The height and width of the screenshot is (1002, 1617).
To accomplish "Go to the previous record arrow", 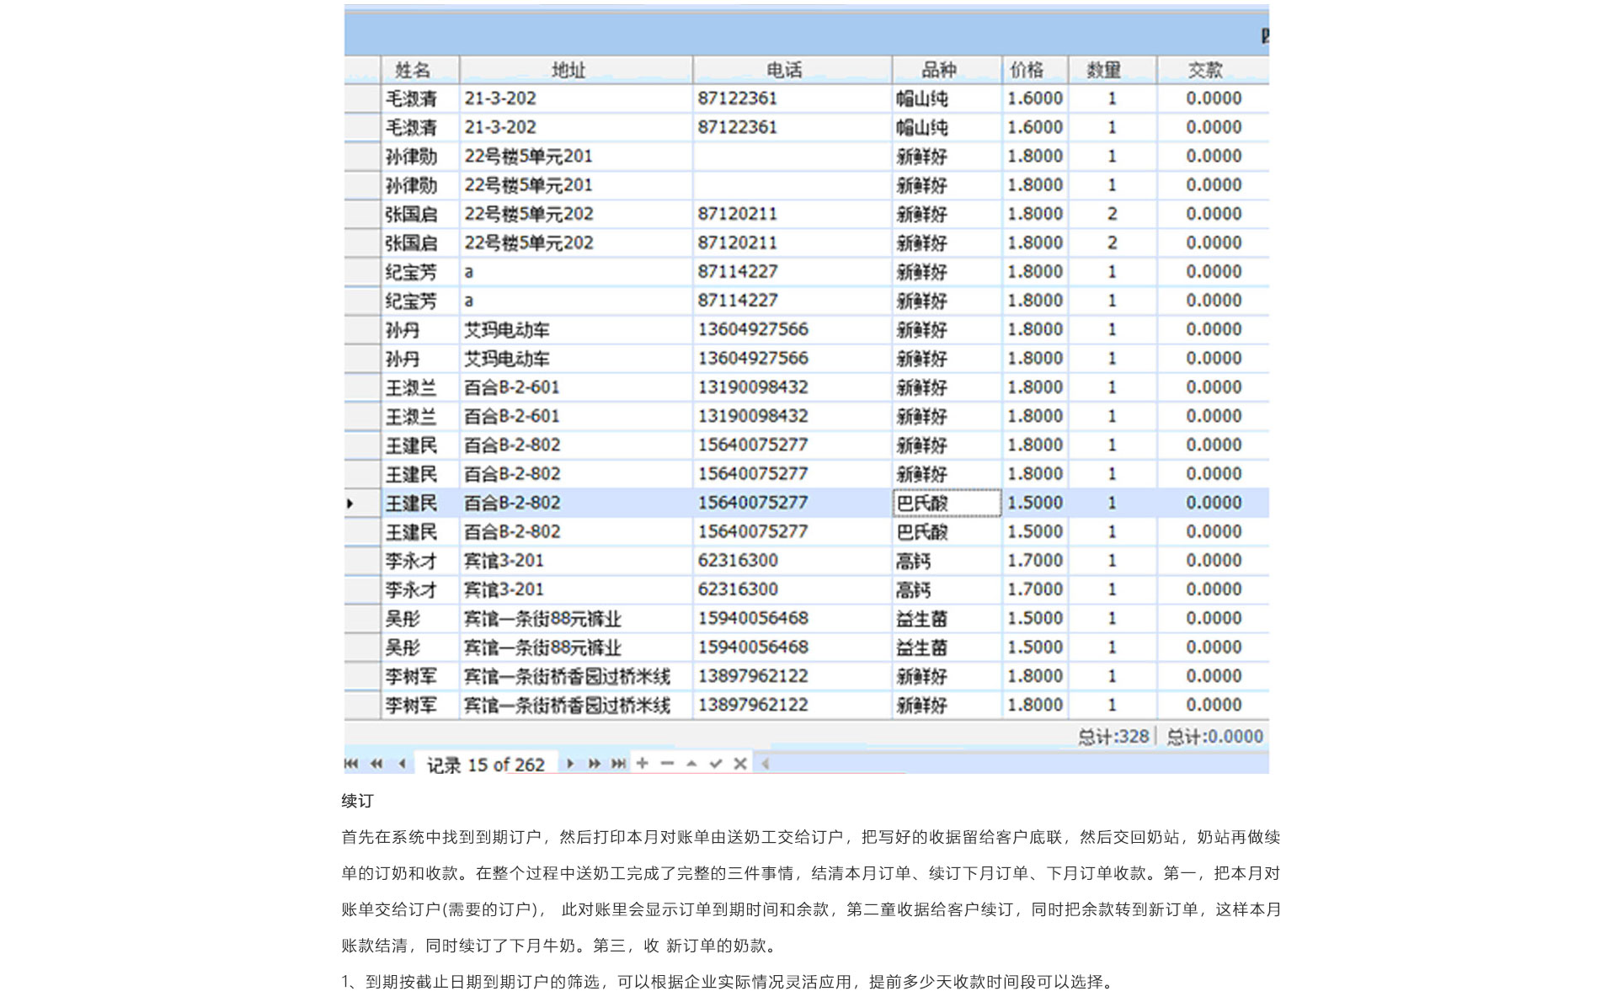I will click(402, 764).
